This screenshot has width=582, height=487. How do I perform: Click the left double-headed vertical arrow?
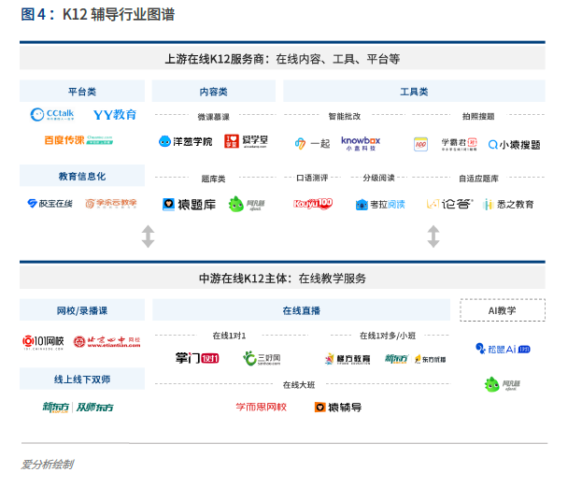pos(148,236)
